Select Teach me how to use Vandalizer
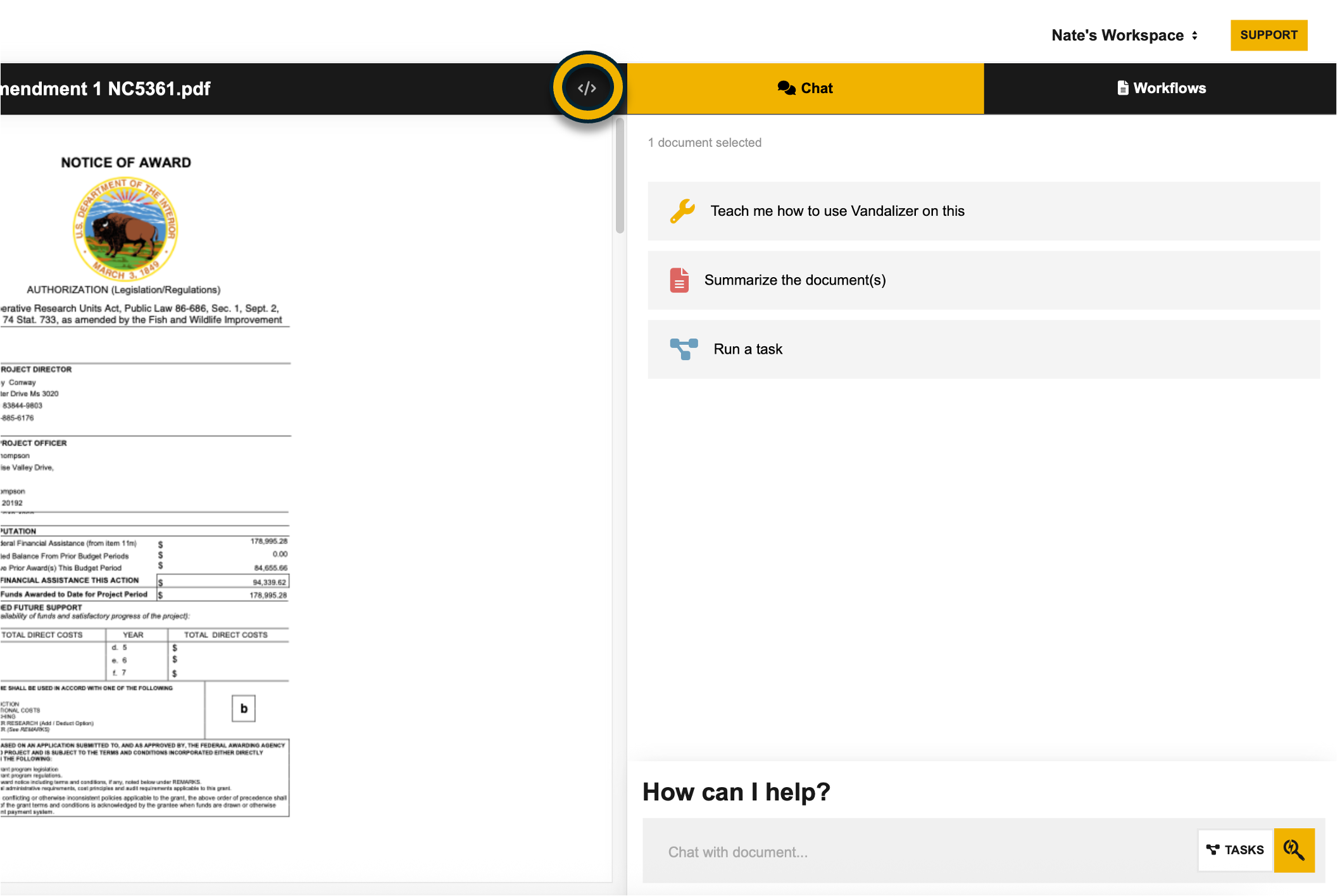The height and width of the screenshot is (896, 1340). pos(984,211)
